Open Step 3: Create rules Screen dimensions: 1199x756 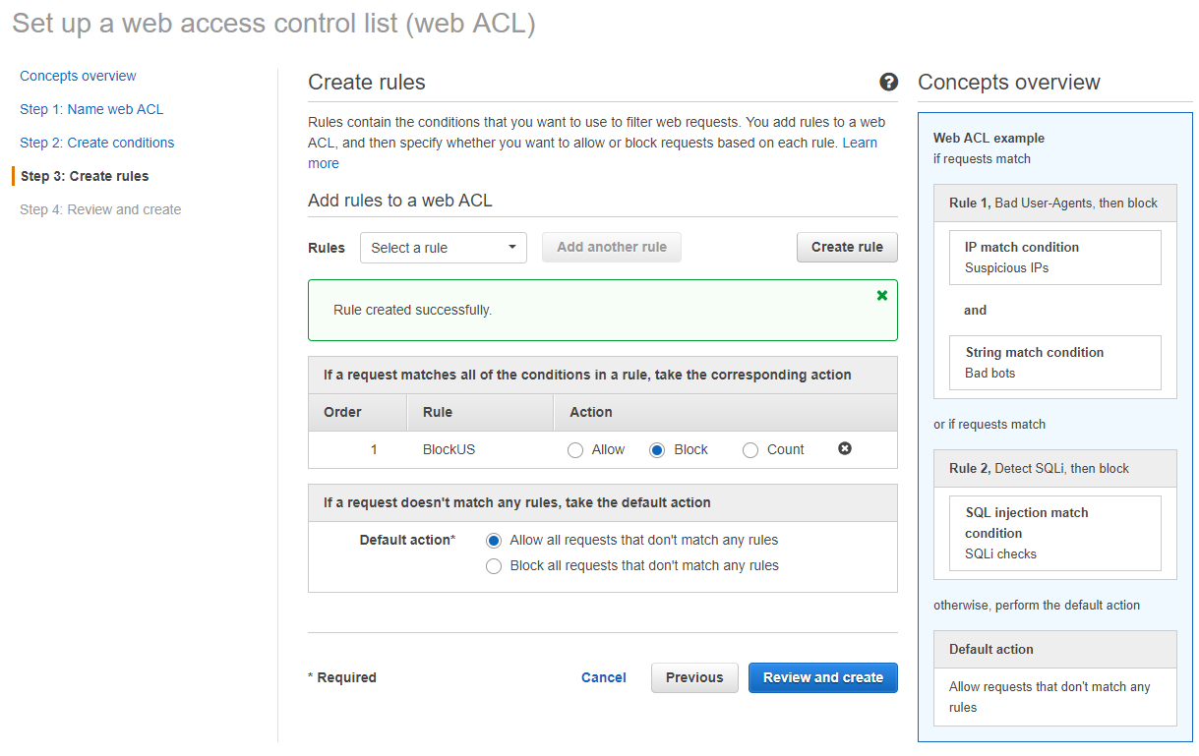pyautogui.click(x=85, y=176)
